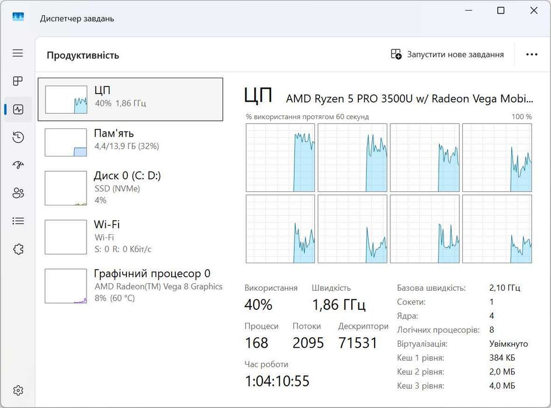Maximize the Task Manager window
This screenshot has height=408, width=551.
[501, 11]
